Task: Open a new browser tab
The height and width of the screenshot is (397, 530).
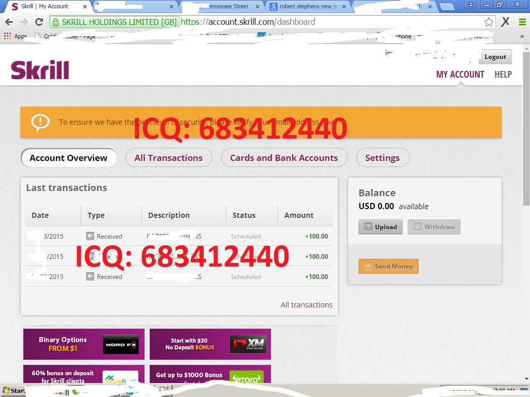Action: coord(448,7)
